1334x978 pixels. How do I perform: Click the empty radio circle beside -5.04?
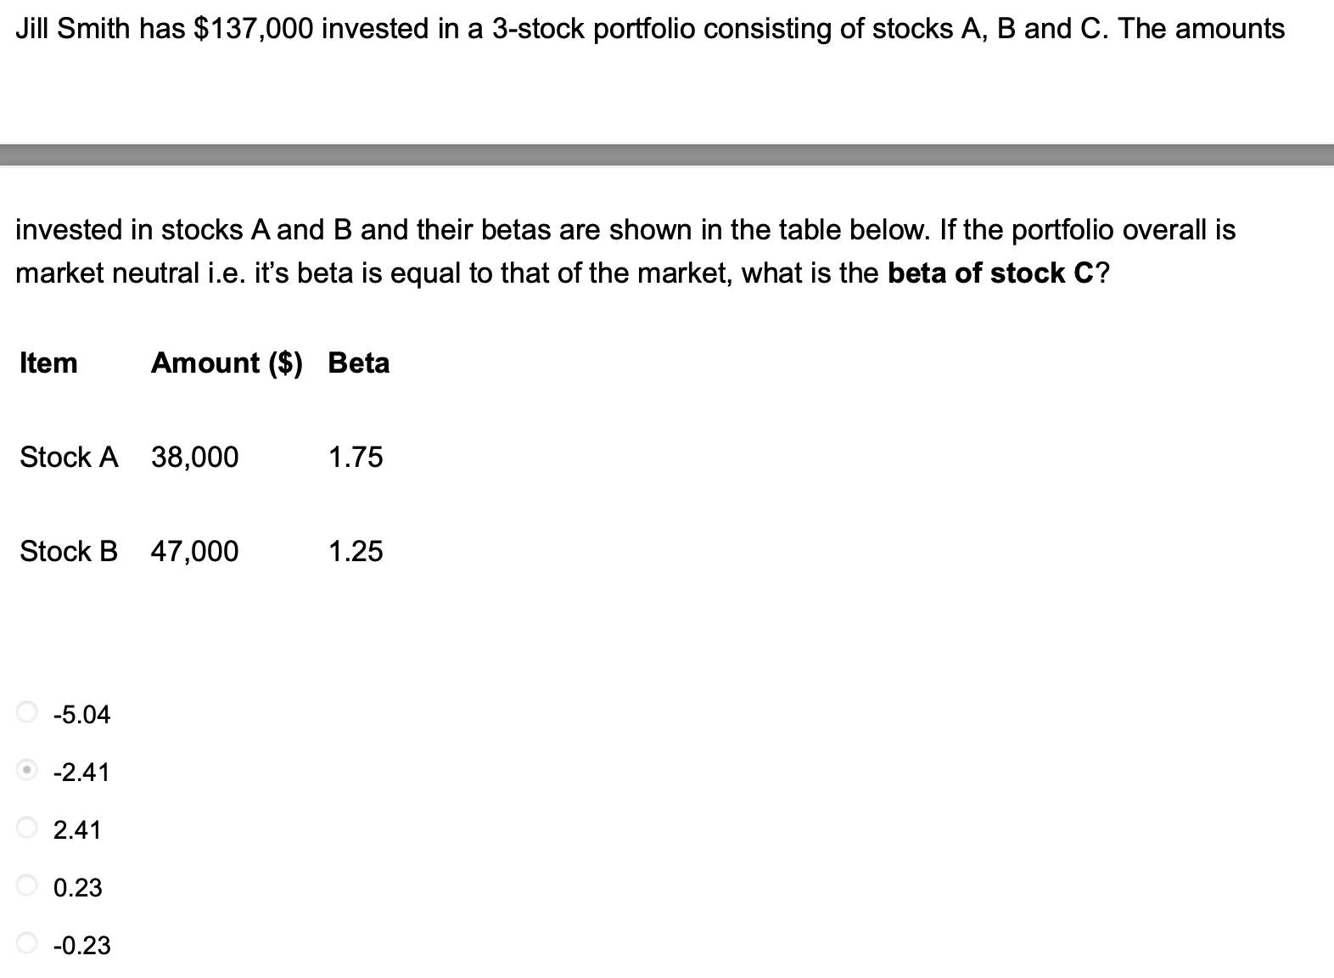[x=25, y=714]
